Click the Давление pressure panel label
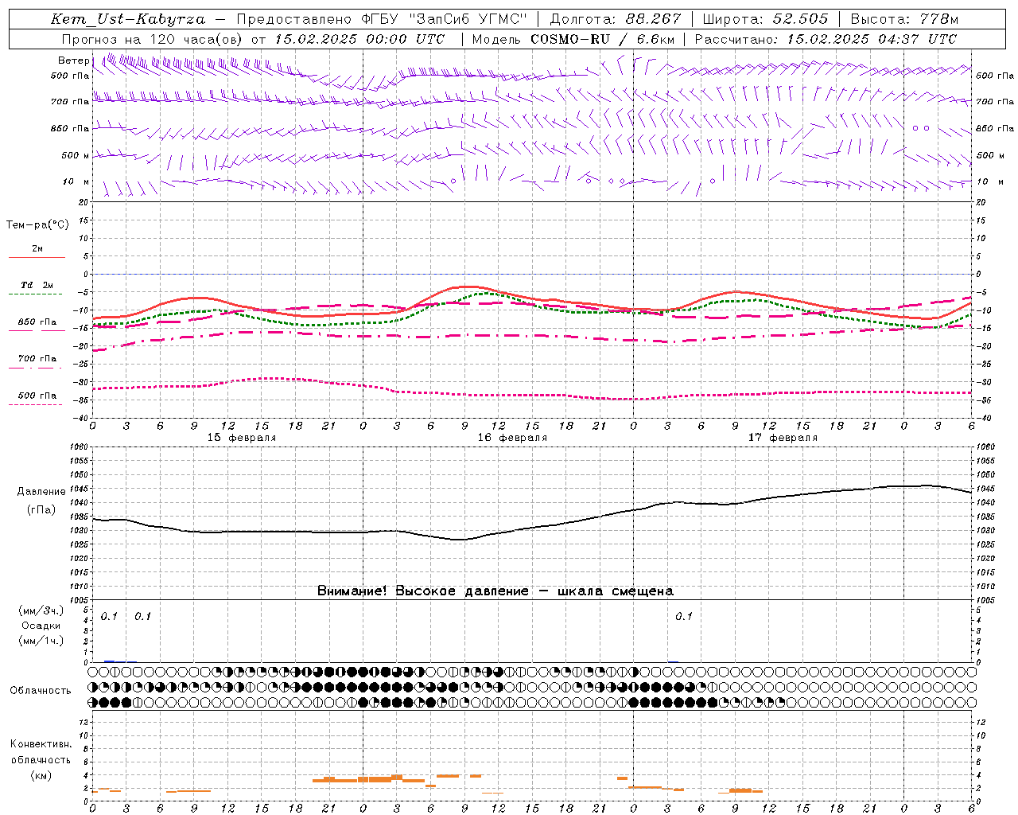The width and height of the screenshot is (1018, 815). tap(41, 492)
